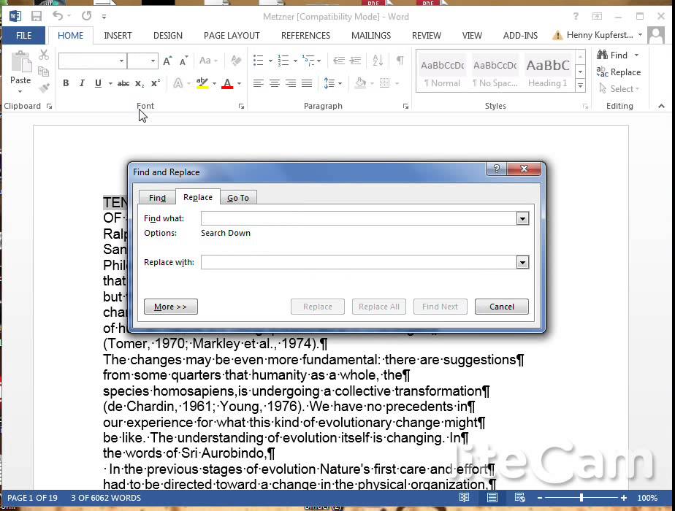The width and height of the screenshot is (675, 511).
Task: Align text left
Action: point(259,83)
